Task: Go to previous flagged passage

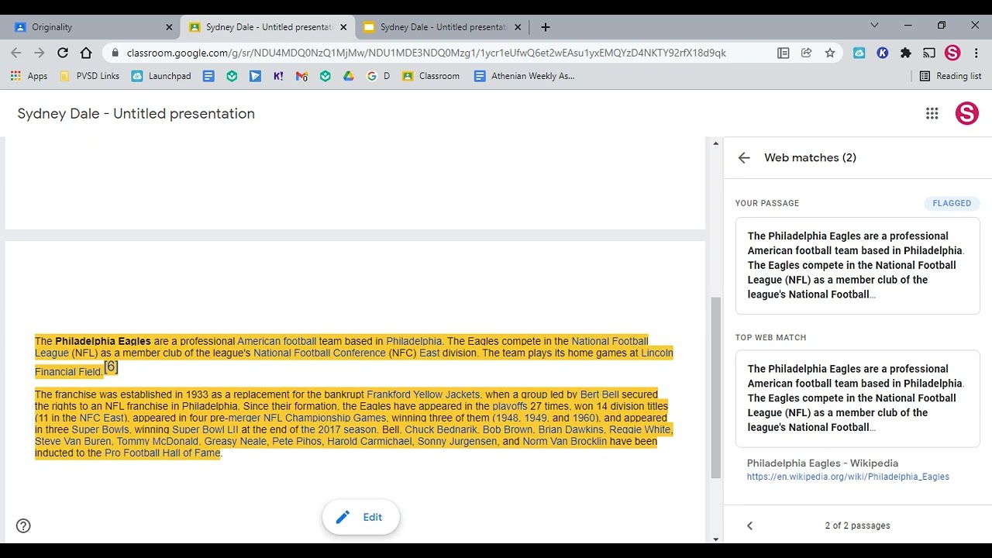Action: [749, 525]
